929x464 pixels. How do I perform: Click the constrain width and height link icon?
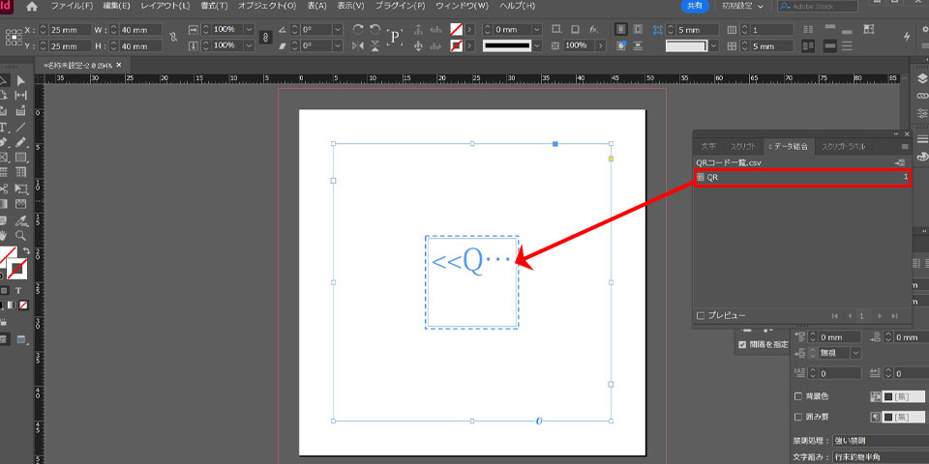click(173, 38)
